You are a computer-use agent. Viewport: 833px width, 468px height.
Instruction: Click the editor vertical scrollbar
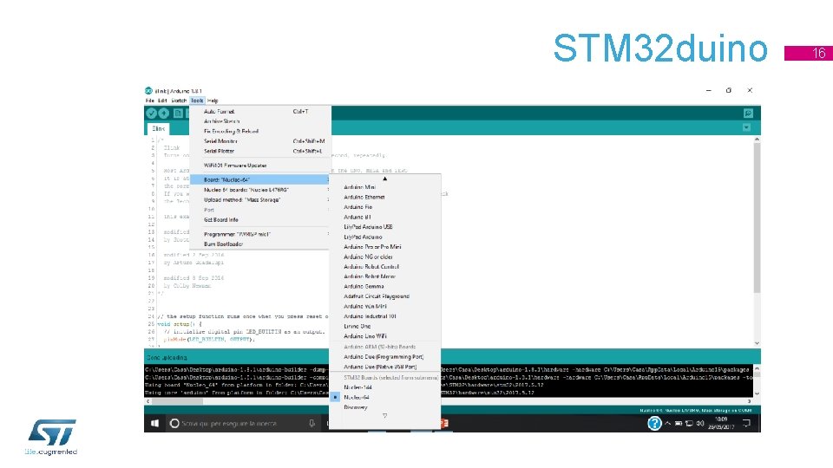coord(757,218)
